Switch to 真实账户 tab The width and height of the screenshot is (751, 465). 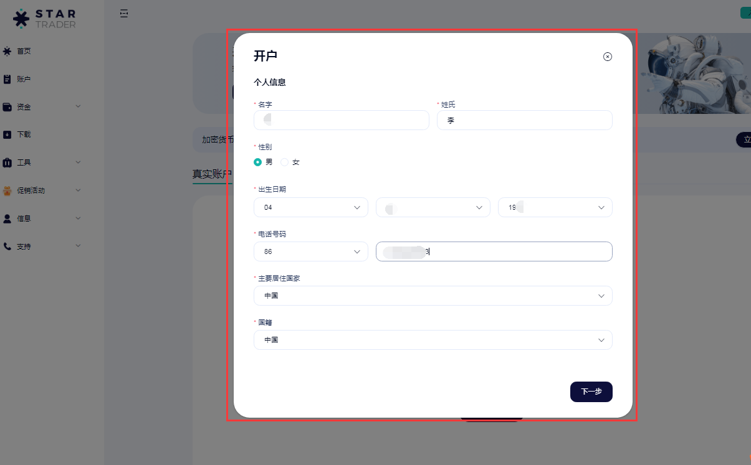point(212,174)
